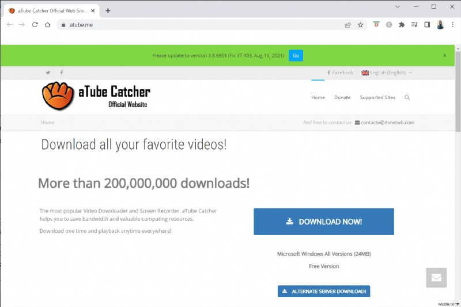Go to the Home menu item
This screenshot has width=461, height=307.
coord(318,97)
